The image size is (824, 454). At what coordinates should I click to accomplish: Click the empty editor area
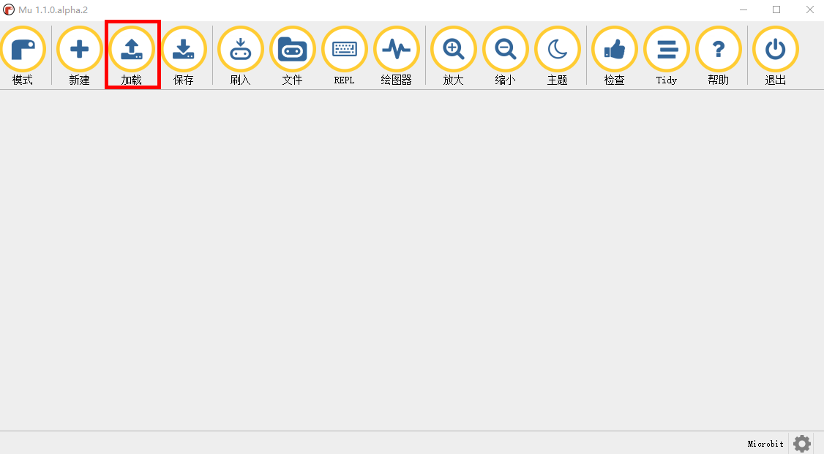tap(412, 260)
